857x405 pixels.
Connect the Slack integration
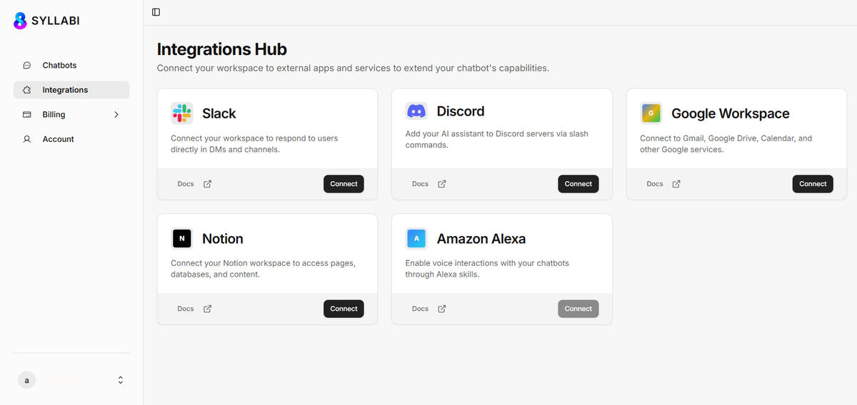[x=344, y=184]
